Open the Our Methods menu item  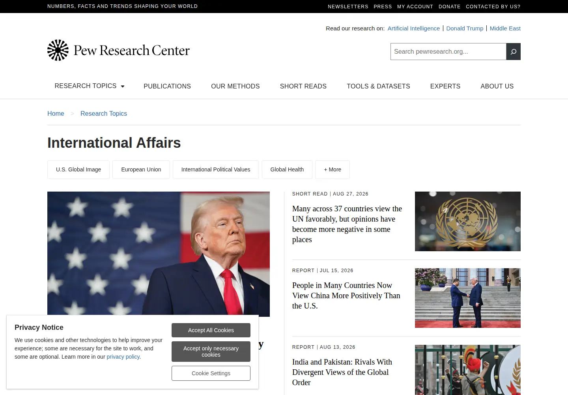[x=235, y=86]
